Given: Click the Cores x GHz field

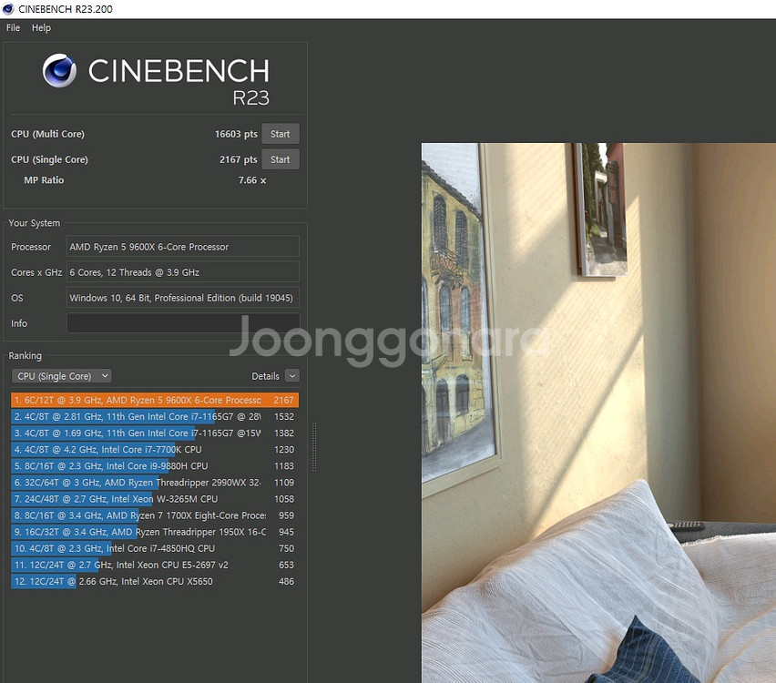Looking at the screenshot, I should click(183, 272).
